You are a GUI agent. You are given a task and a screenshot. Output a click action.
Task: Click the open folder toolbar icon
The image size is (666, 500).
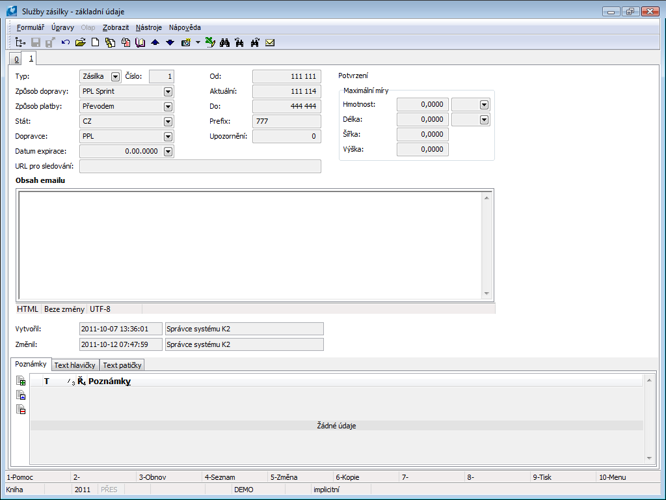coord(81,43)
